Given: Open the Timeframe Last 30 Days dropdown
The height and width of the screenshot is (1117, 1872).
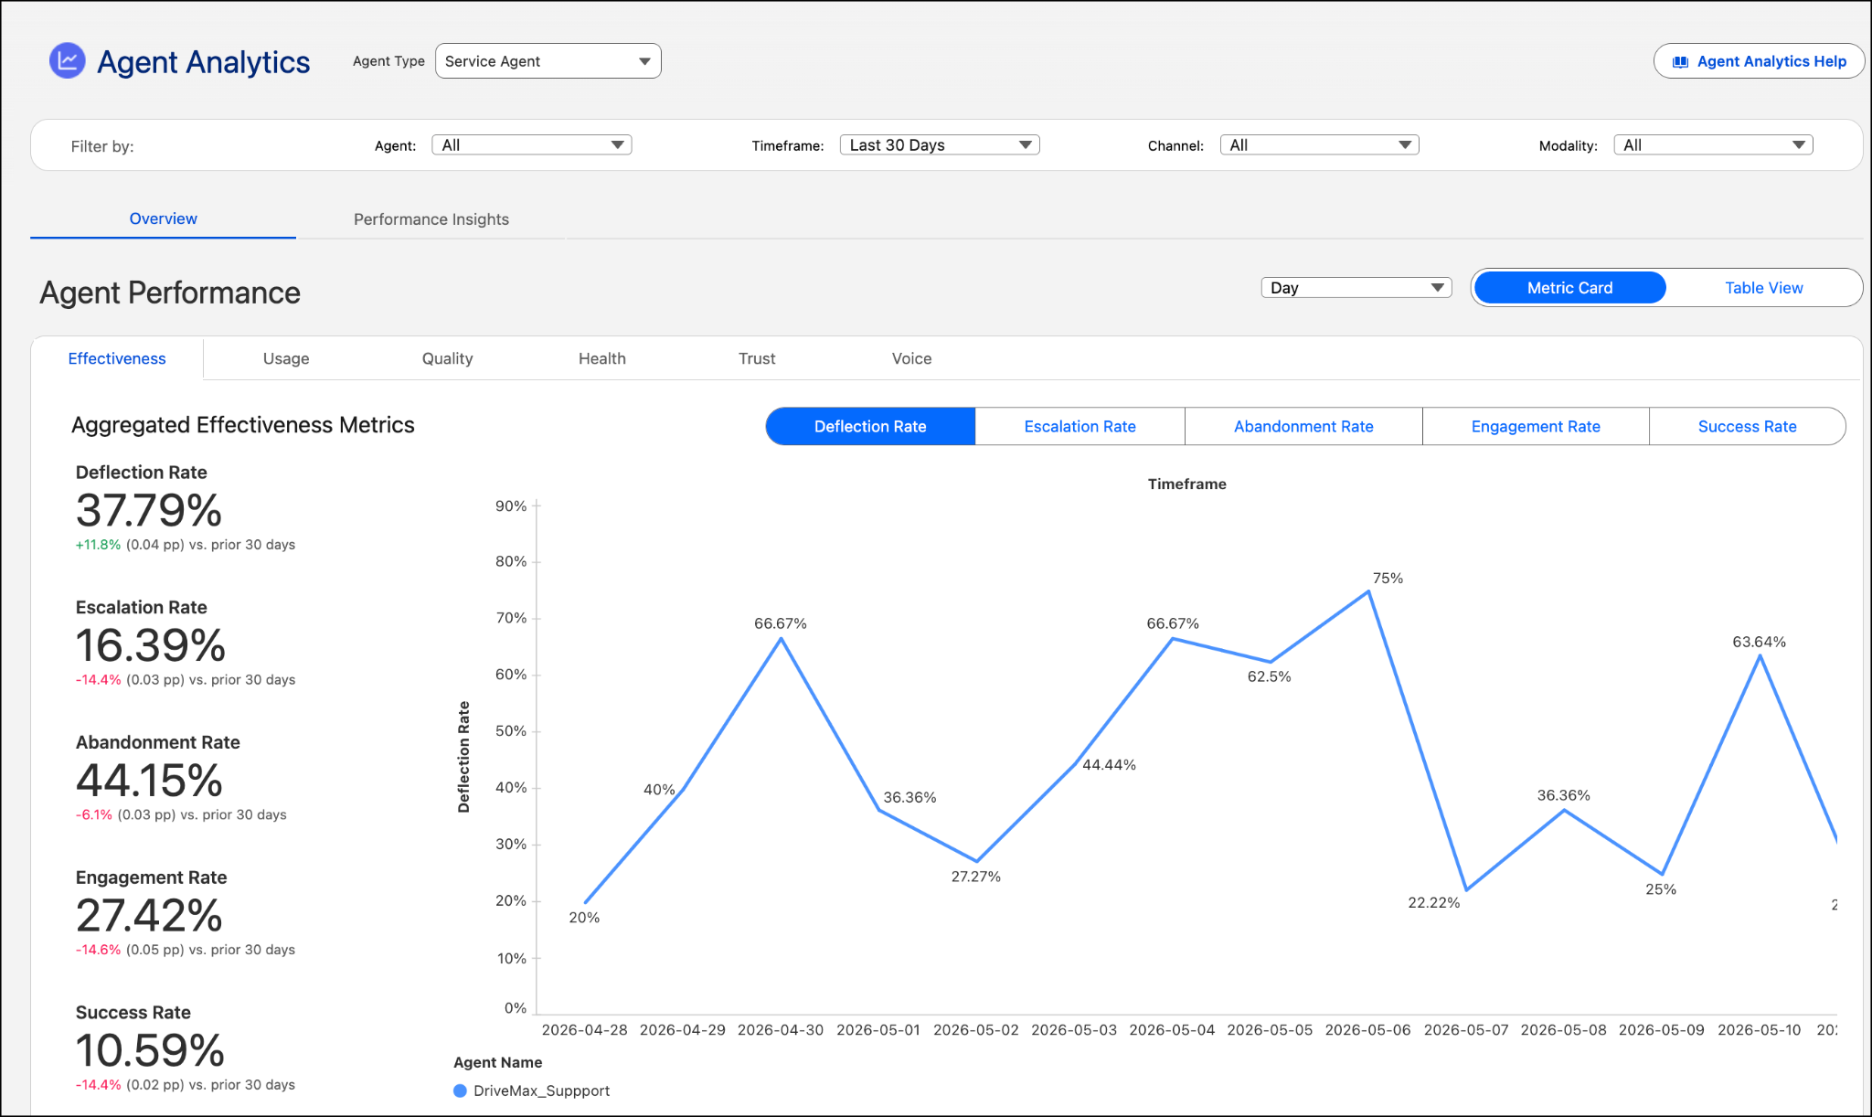Looking at the screenshot, I should [940, 145].
